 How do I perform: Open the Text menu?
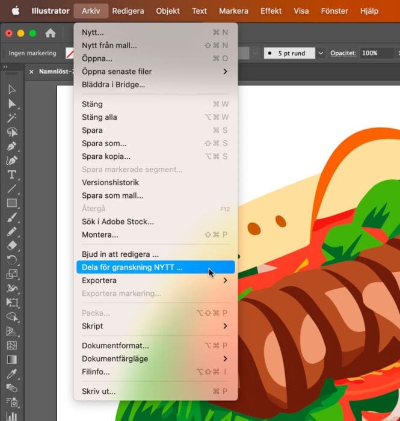pos(199,11)
